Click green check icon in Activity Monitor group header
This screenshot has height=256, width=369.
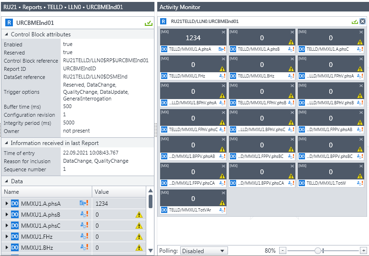(355, 22)
